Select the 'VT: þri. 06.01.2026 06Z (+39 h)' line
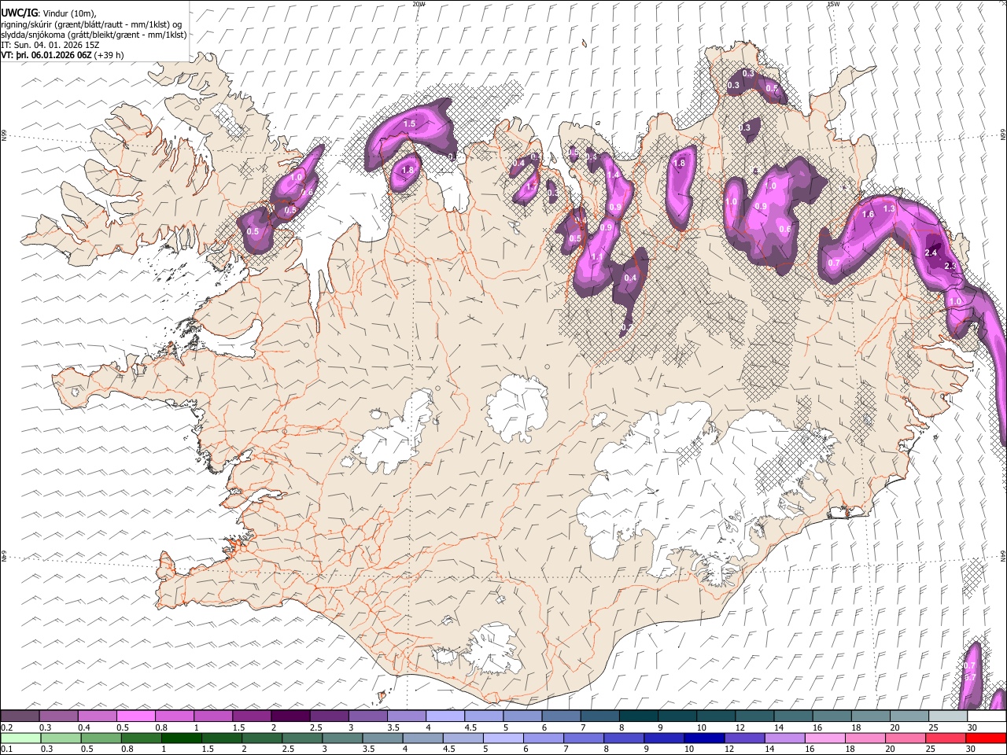The image size is (1007, 755). (x=62, y=55)
